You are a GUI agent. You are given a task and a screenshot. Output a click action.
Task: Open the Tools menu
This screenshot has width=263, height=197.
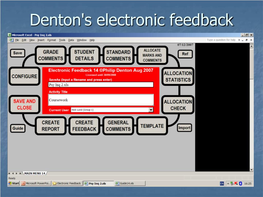click(62, 40)
